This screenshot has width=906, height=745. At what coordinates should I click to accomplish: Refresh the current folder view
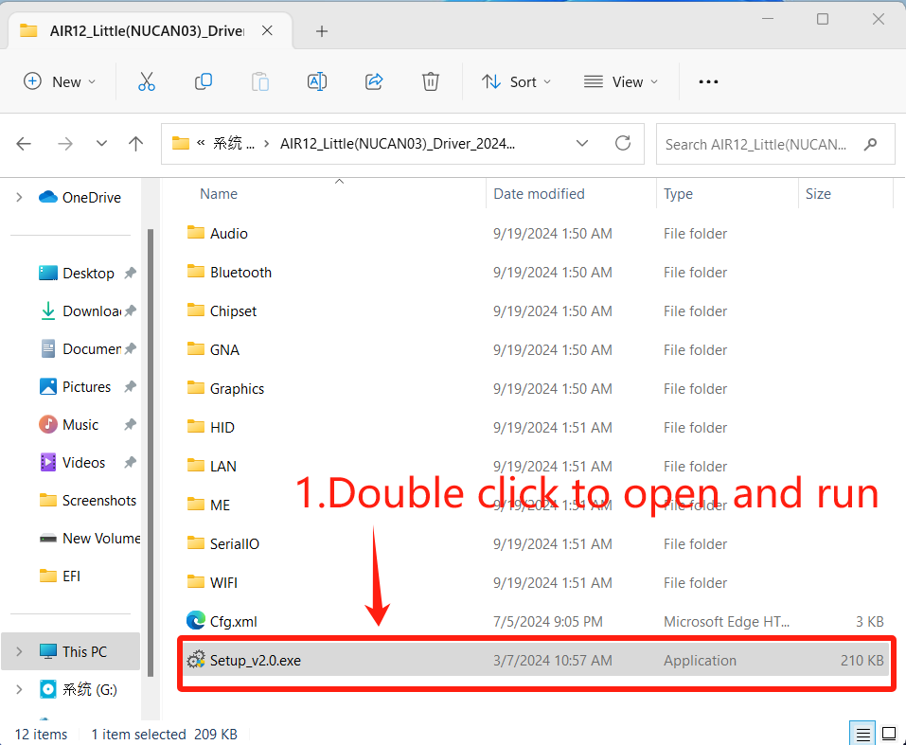coord(623,144)
